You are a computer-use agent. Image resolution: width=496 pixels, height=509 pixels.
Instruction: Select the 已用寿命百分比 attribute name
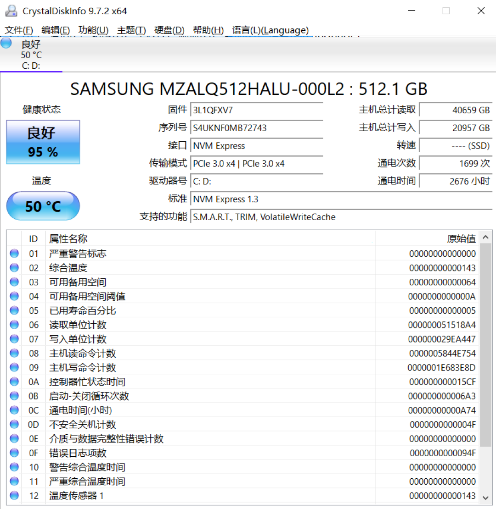tap(83, 310)
